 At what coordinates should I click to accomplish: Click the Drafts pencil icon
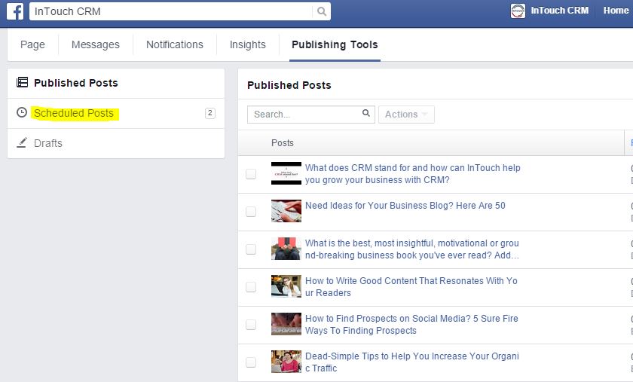[x=22, y=142]
